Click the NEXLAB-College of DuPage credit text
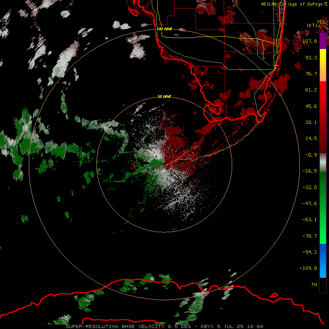 [294, 4]
